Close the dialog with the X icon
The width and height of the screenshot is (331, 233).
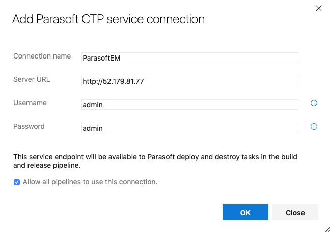319,8
